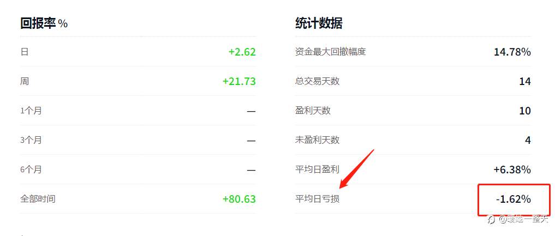Click the 平均日亏损 label
Screen dimensions: 555x236
click(317, 199)
